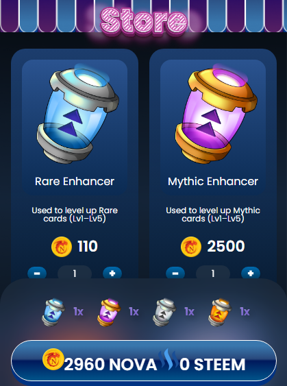Click the 0 STEEM balance text

(x=212, y=365)
